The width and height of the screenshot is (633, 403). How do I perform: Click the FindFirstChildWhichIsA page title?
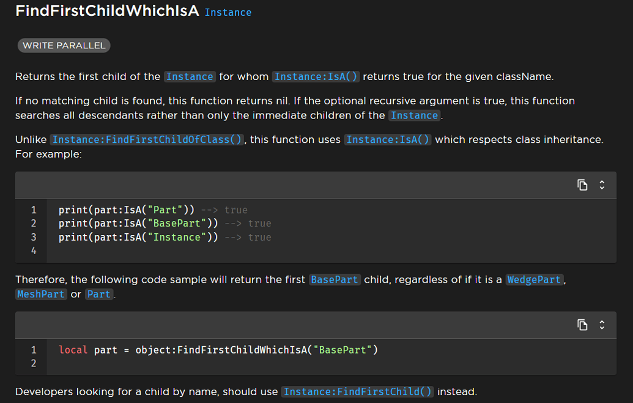(x=108, y=10)
